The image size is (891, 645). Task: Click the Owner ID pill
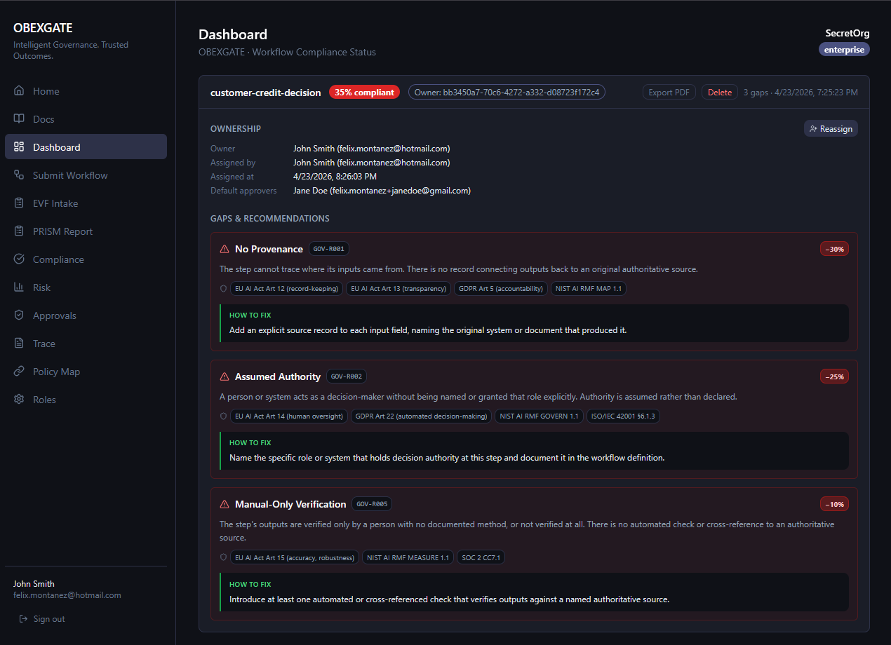point(507,93)
